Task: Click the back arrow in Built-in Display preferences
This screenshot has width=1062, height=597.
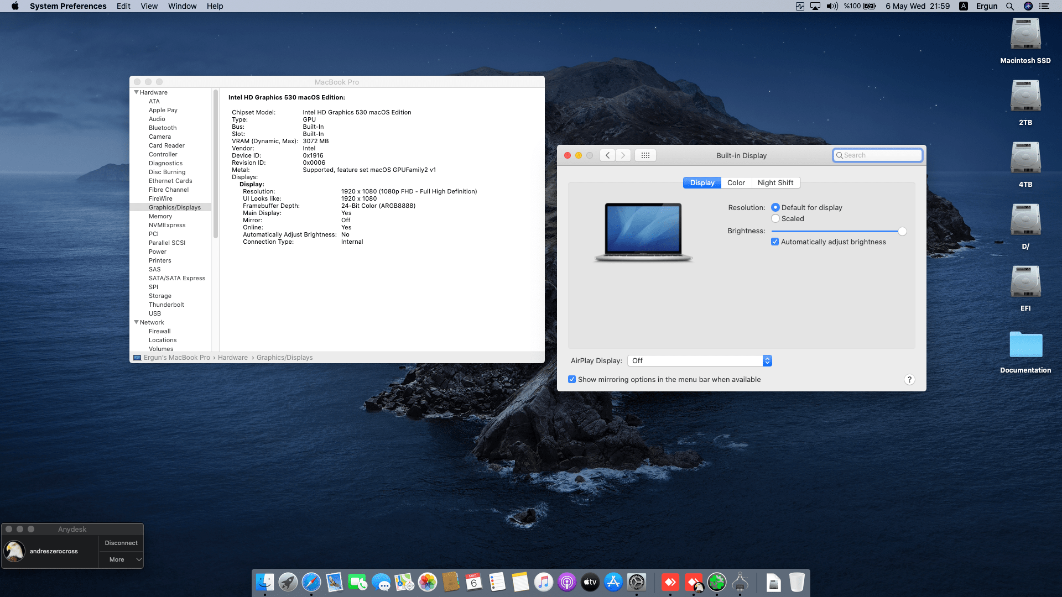Action: [x=607, y=155]
